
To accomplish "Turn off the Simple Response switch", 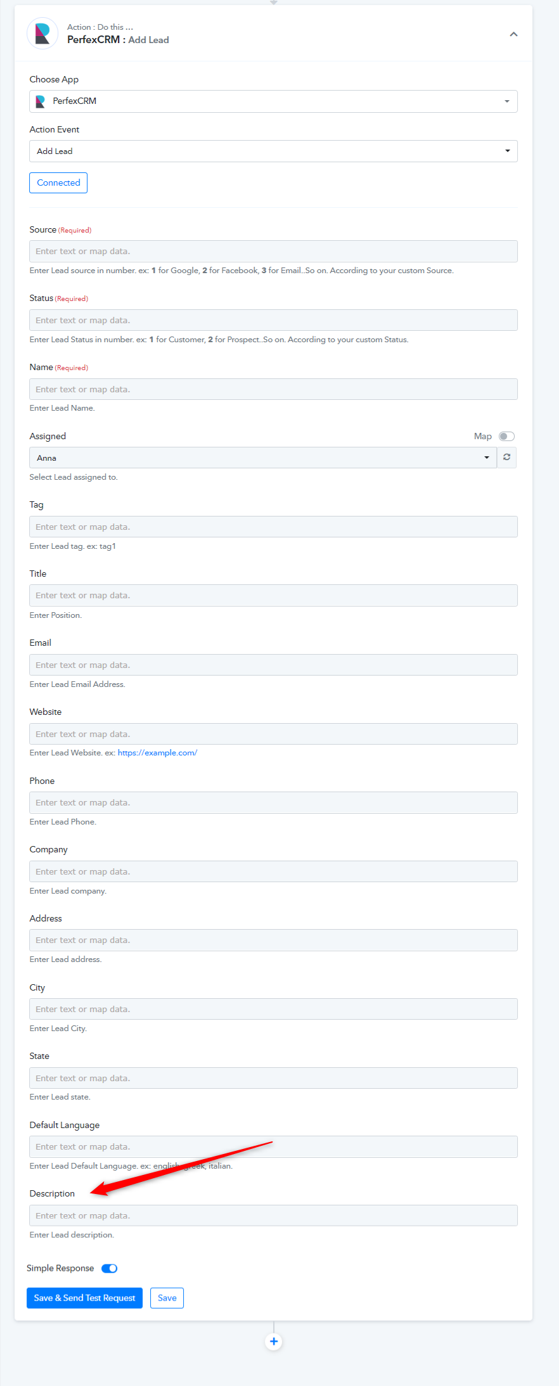I will coord(110,1269).
